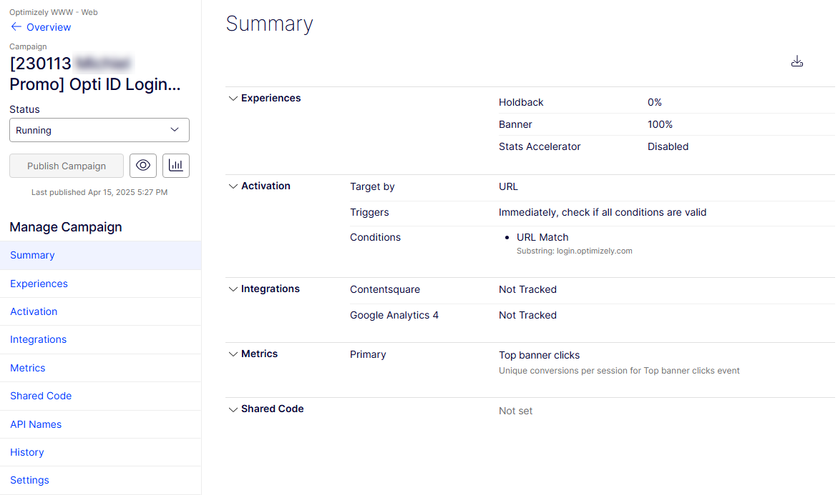Viewport: 838px width, 495px height.
Task: Collapse the Shared Code section chevron
Action: point(233,410)
